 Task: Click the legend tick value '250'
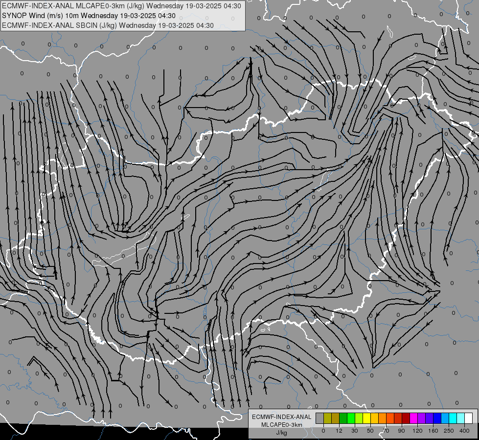[449, 431]
